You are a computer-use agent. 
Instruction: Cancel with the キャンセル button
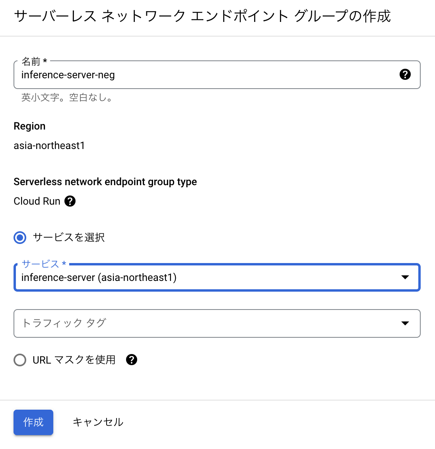coord(98,422)
